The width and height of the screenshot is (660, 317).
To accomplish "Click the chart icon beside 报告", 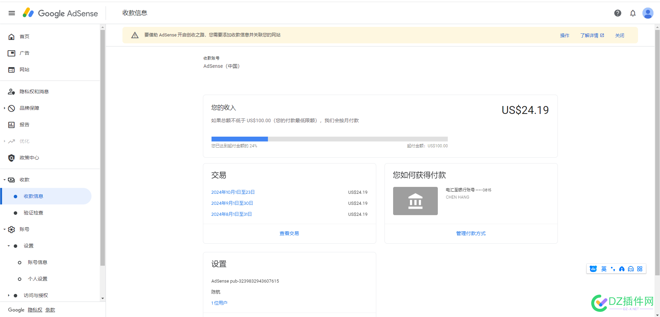I will tap(11, 125).
